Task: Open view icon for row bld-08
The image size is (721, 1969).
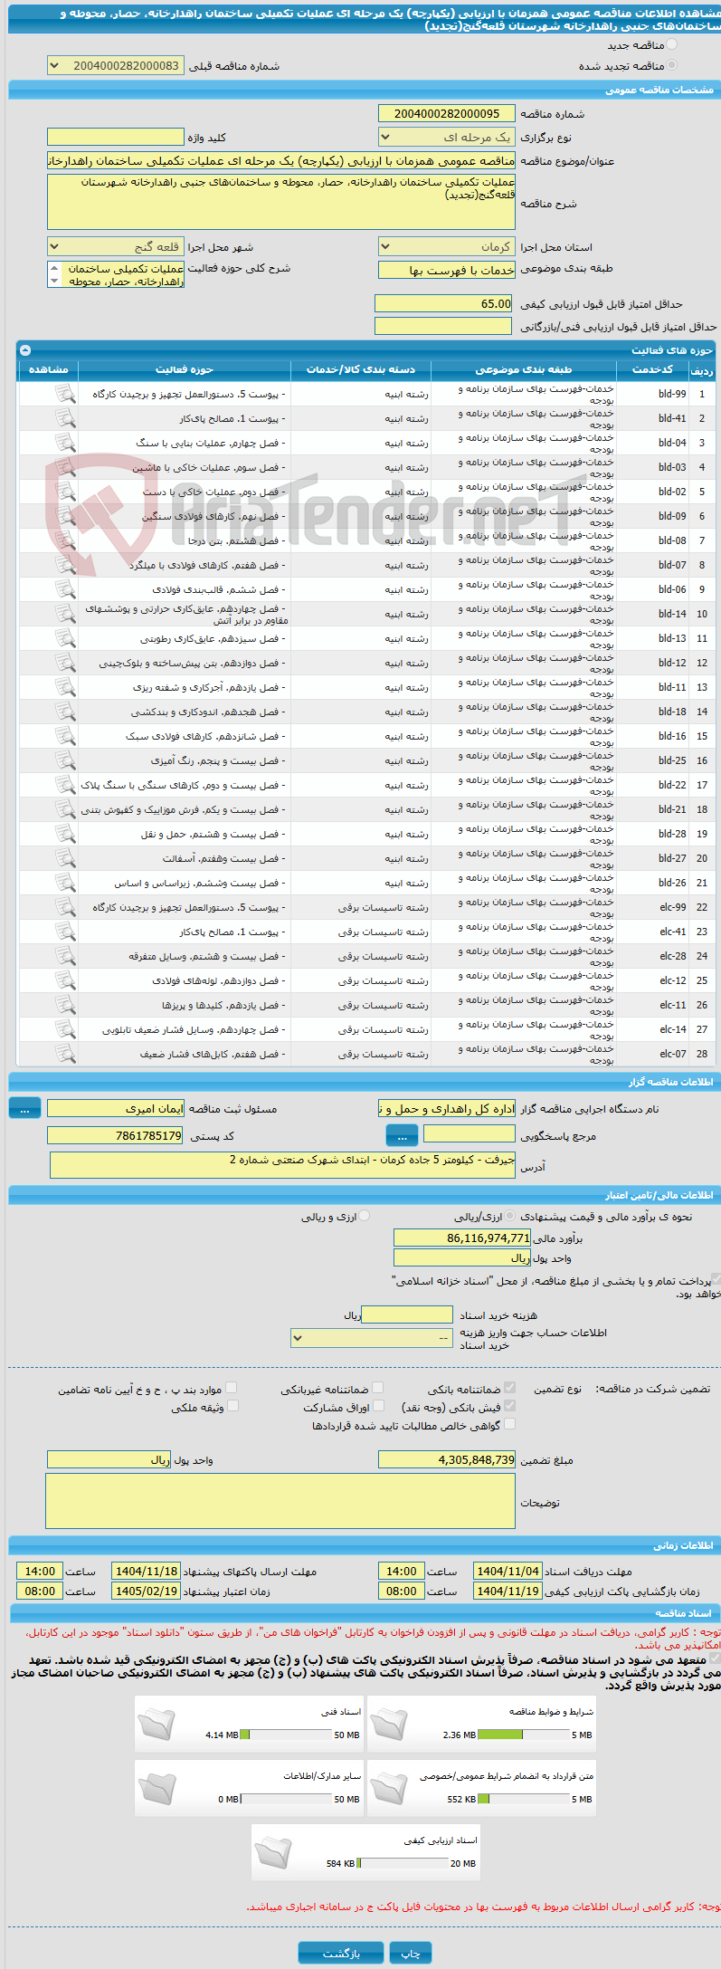Action: point(65,540)
